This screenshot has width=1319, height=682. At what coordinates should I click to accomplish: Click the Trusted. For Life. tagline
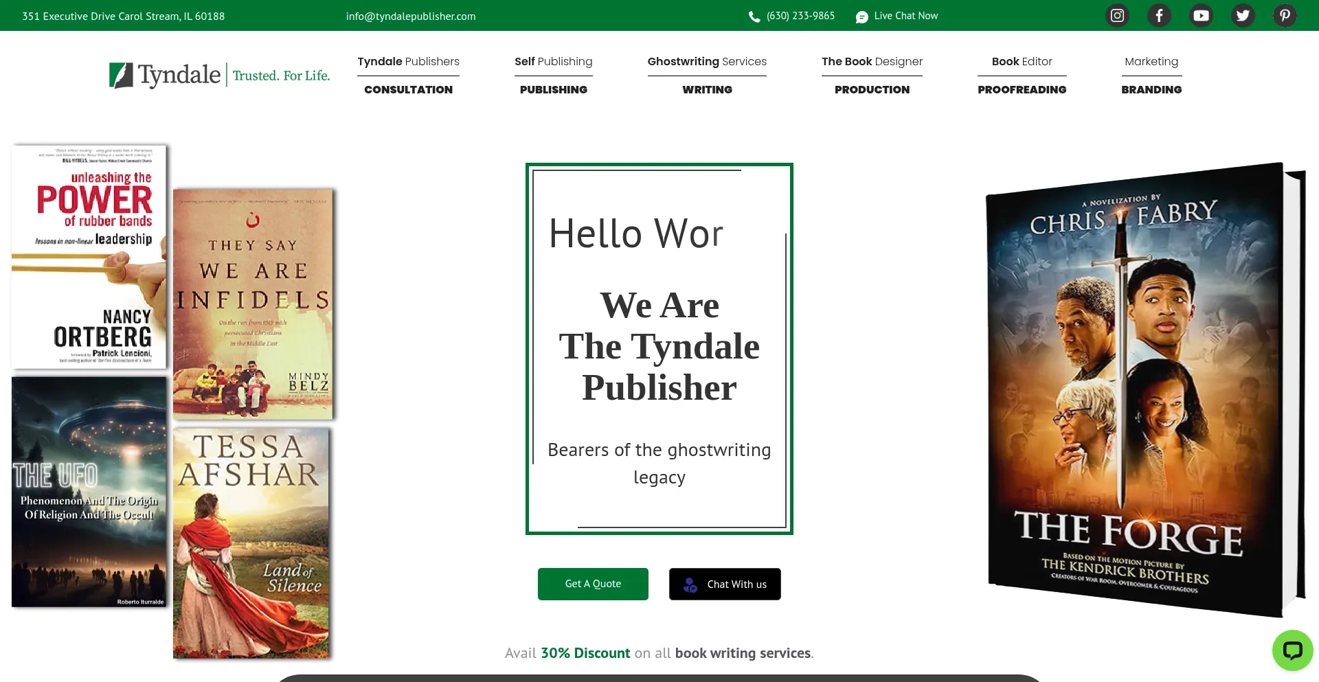pyautogui.click(x=281, y=76)
